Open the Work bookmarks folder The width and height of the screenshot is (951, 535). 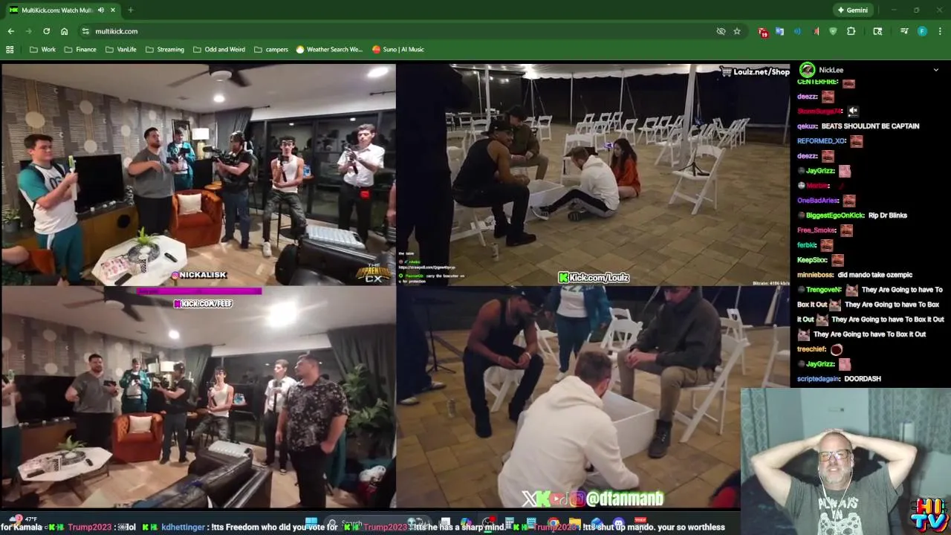pos(42,49)
